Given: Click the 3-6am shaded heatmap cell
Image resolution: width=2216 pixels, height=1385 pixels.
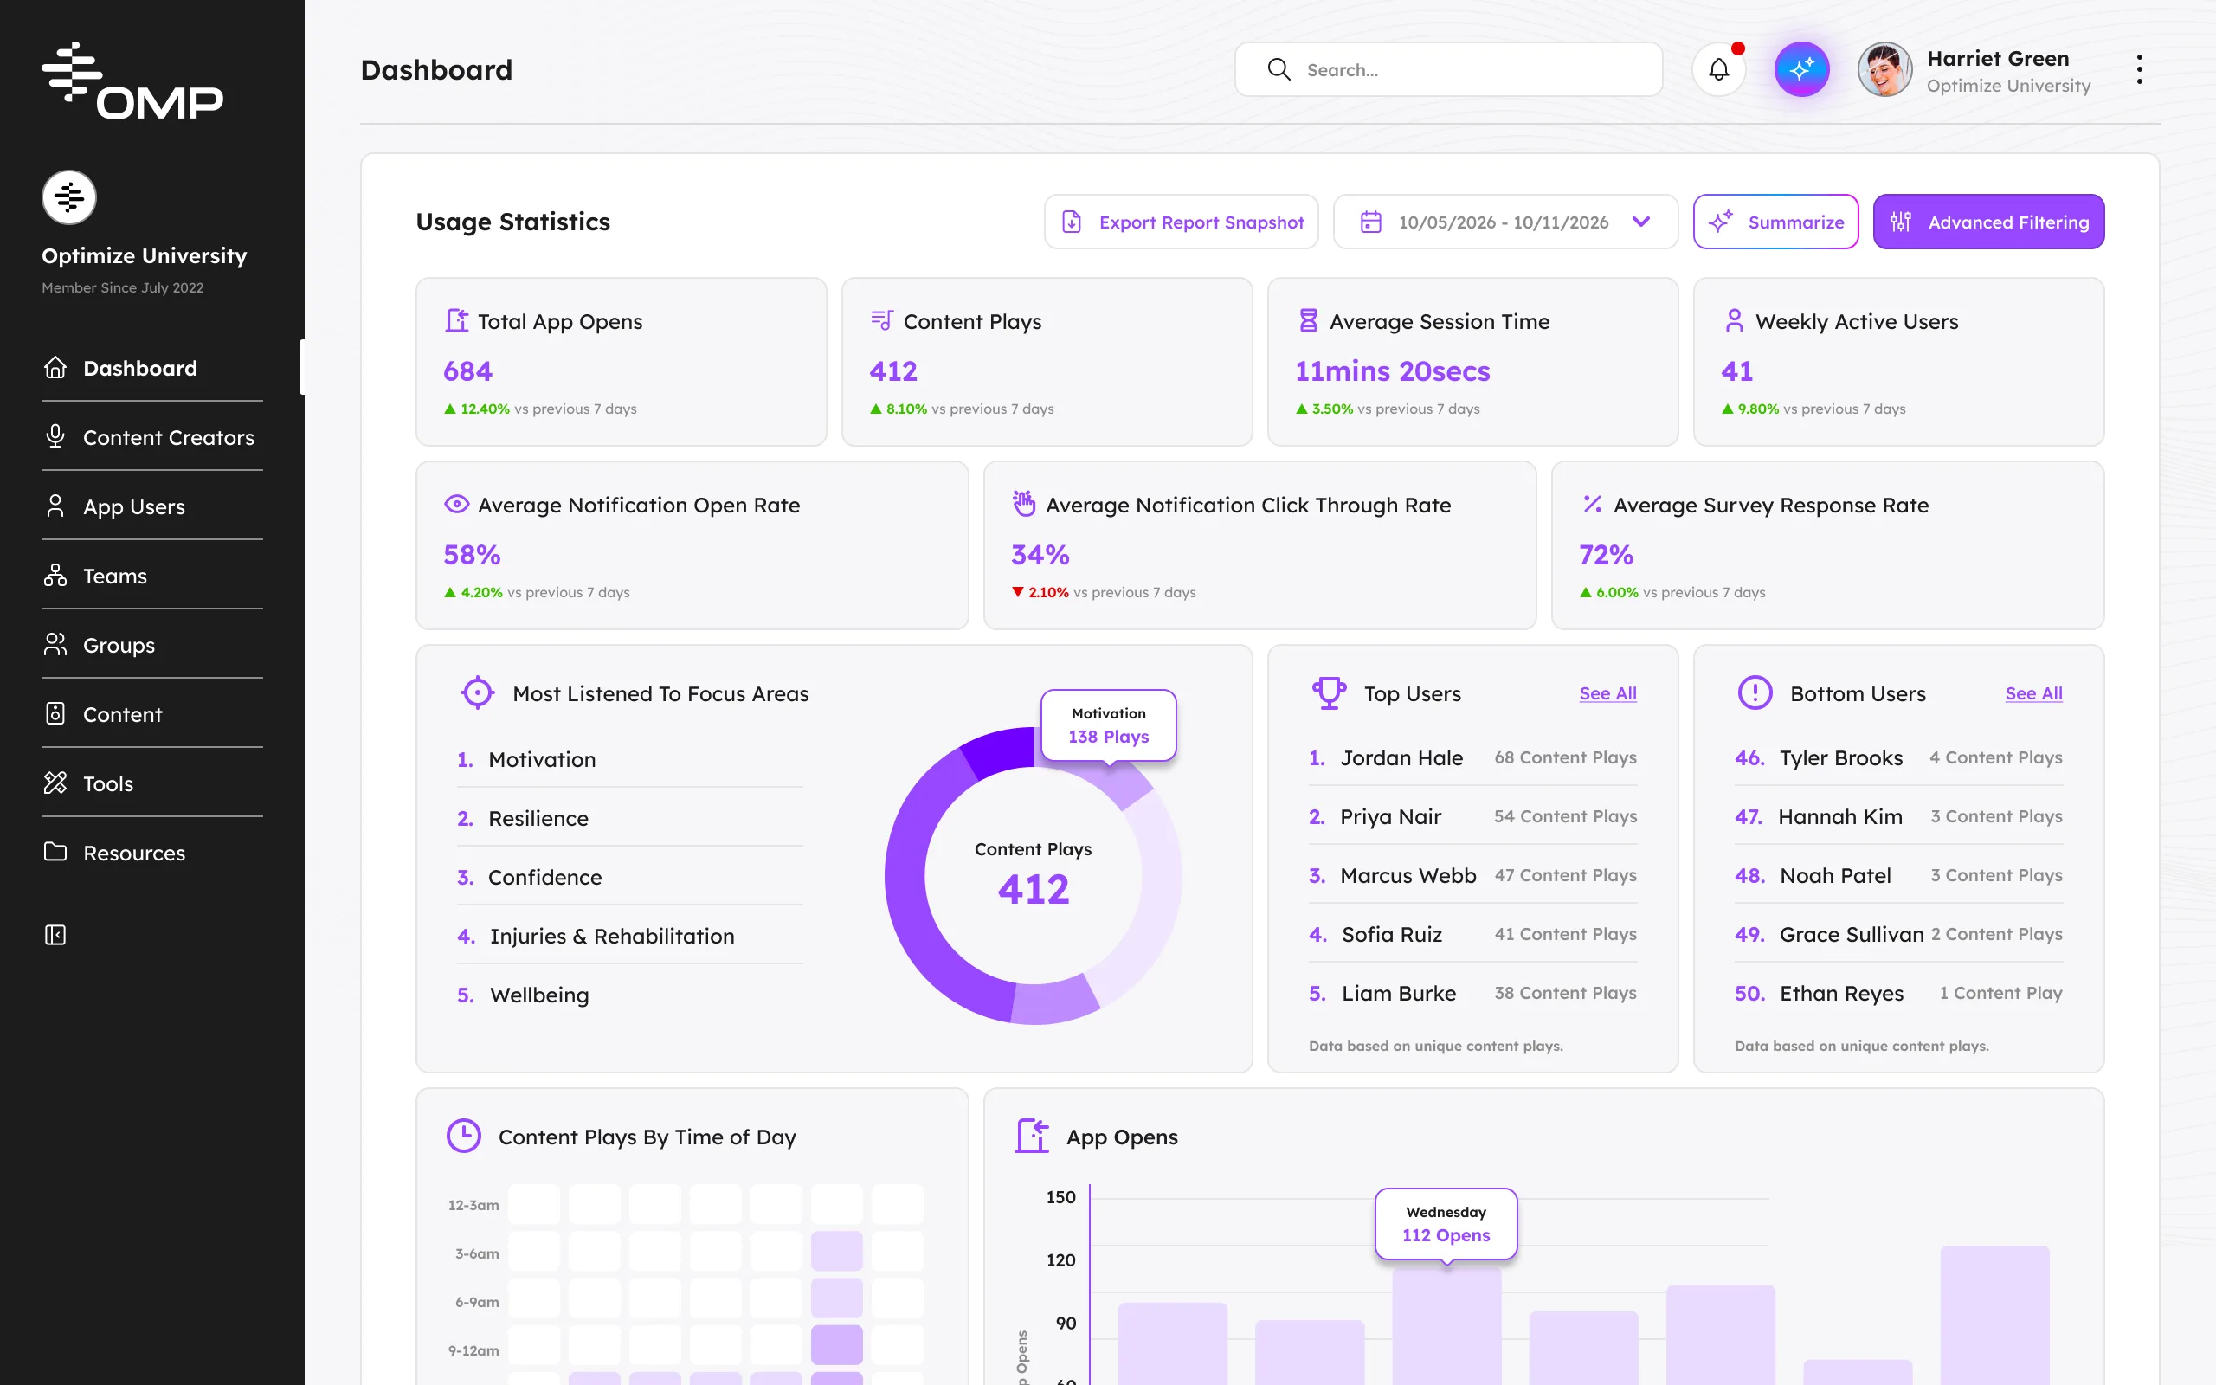Looking at the screenshot, I should pyautogui.click(x=836, y=1250).
